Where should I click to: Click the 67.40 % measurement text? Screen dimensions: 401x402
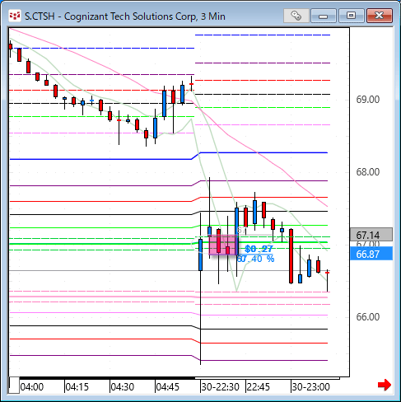pyautogui.click(x=255, y=259)
